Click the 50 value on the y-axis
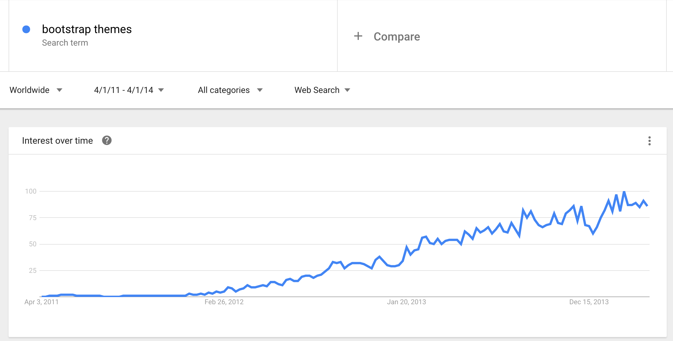The image size is (673, 341). click(x=33, y=244)
